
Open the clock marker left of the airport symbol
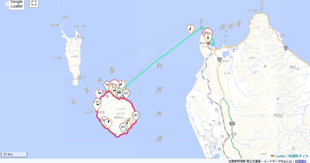[99, 94]
